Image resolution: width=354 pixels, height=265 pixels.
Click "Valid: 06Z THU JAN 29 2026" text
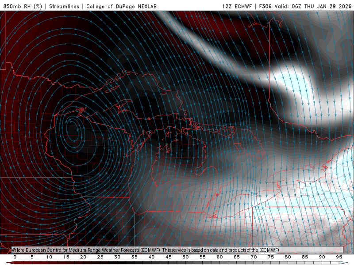pos(313,6)
